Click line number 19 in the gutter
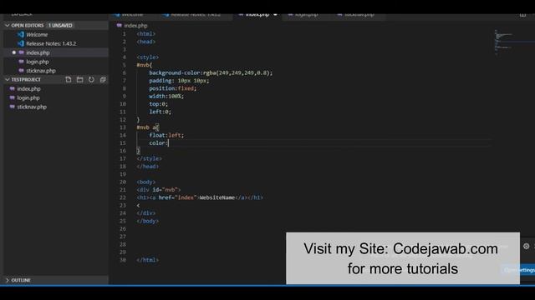This screenshot has width=535, height=300. [123, 174]
